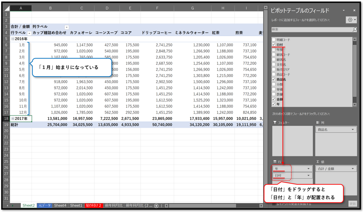Uncheck the 商品名 field checkbox

274,79
